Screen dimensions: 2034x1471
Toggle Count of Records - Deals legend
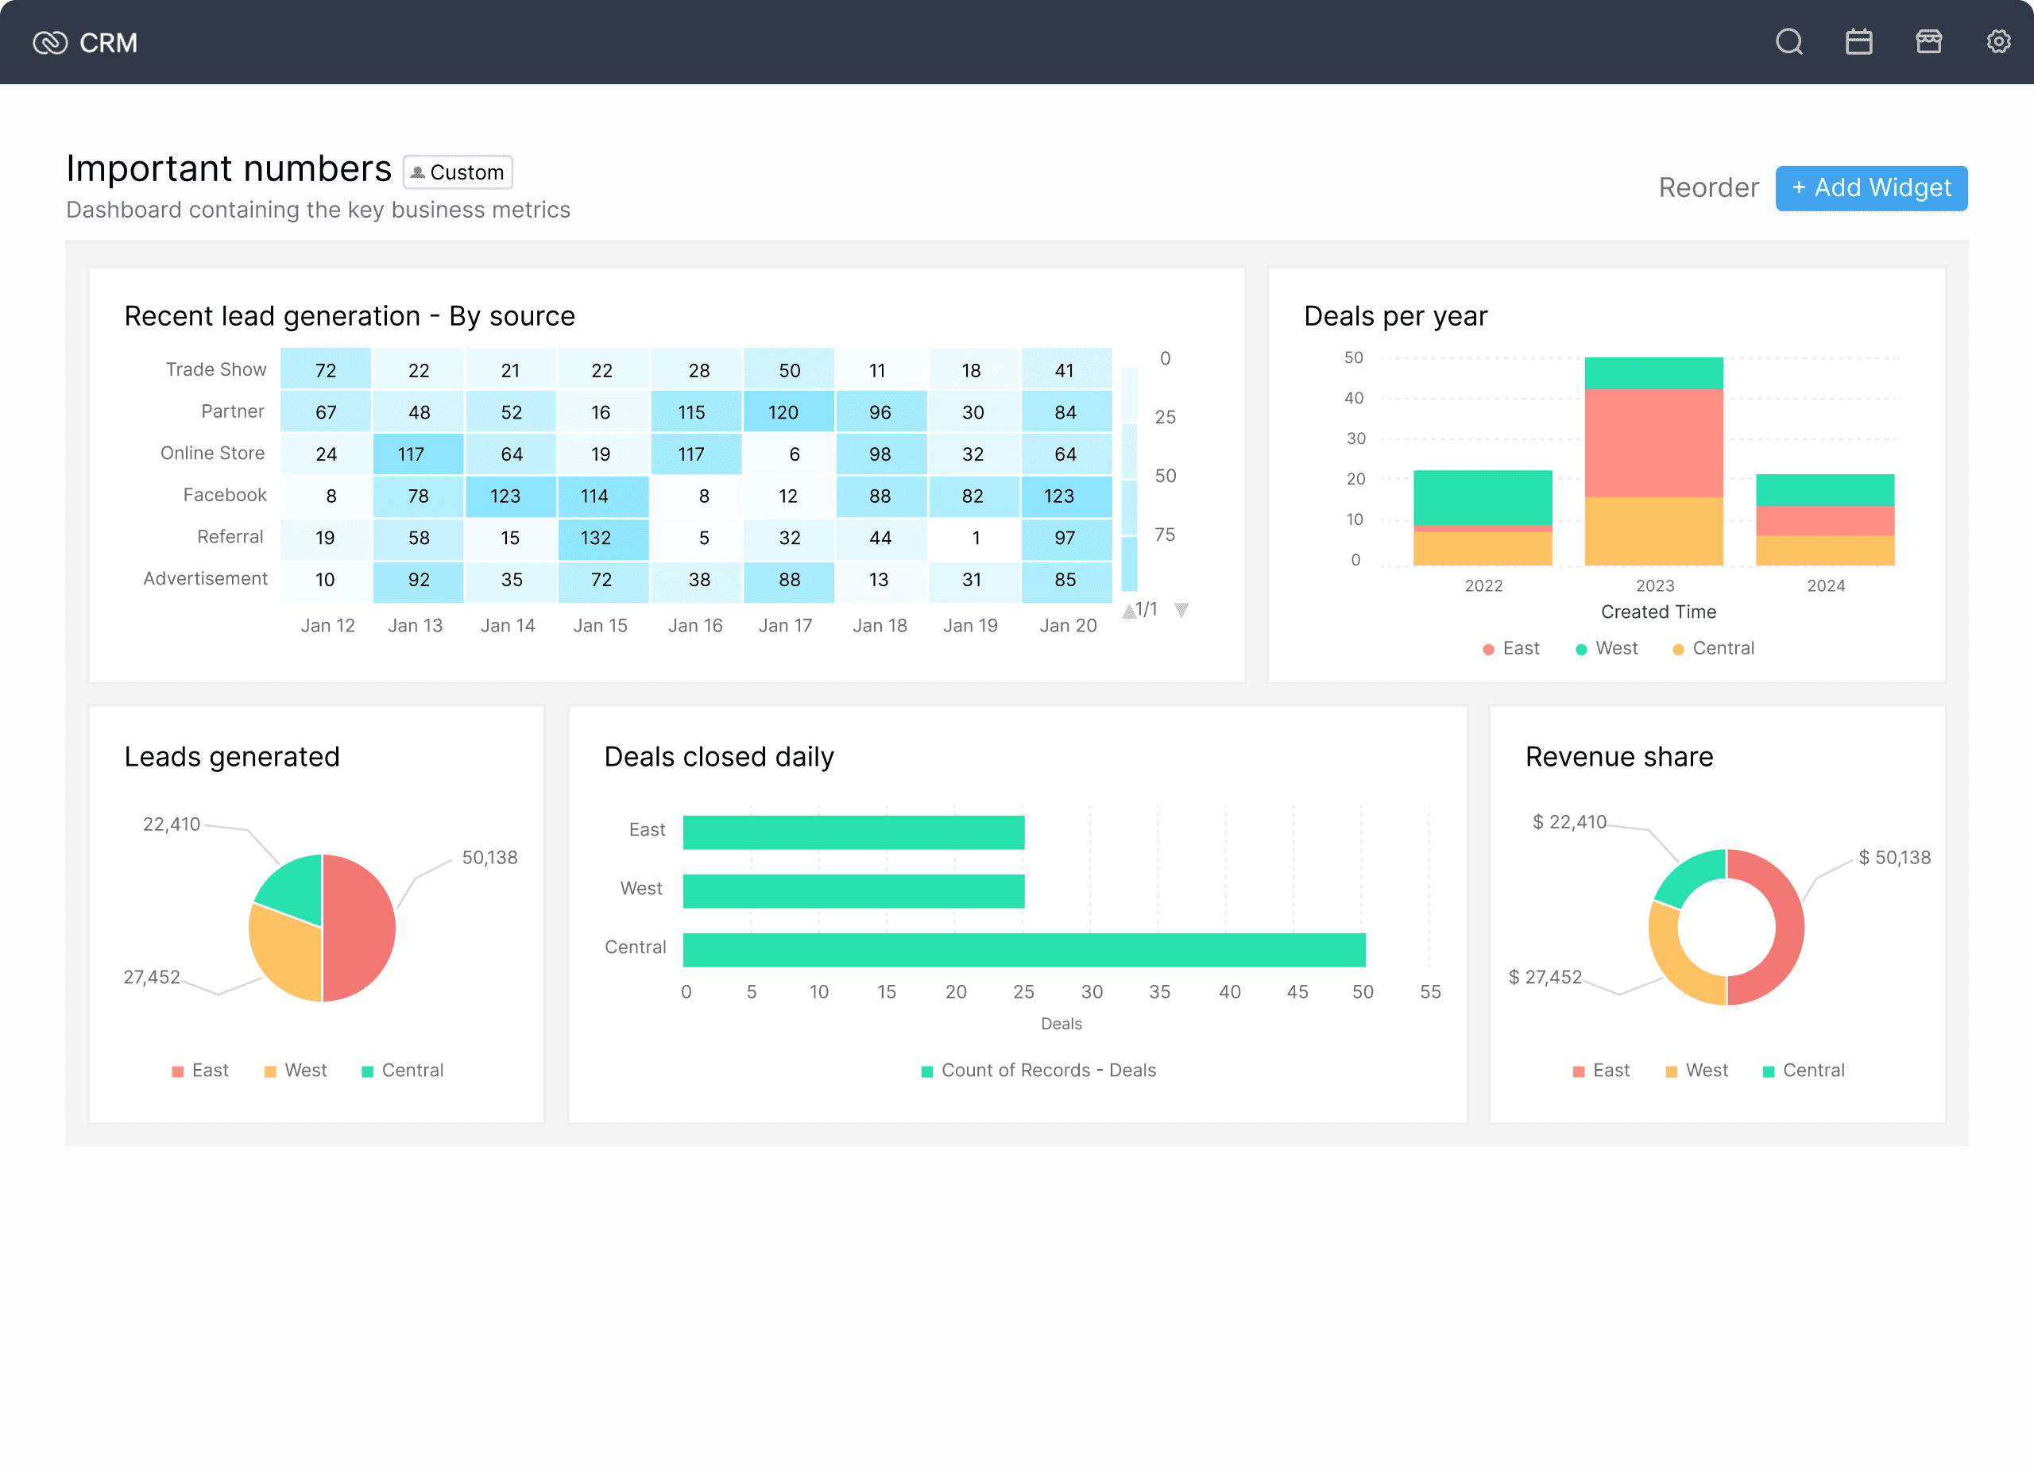coord(1038,1071)
